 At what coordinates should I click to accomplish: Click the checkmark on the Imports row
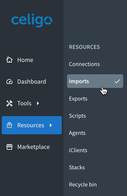point(117,81)
